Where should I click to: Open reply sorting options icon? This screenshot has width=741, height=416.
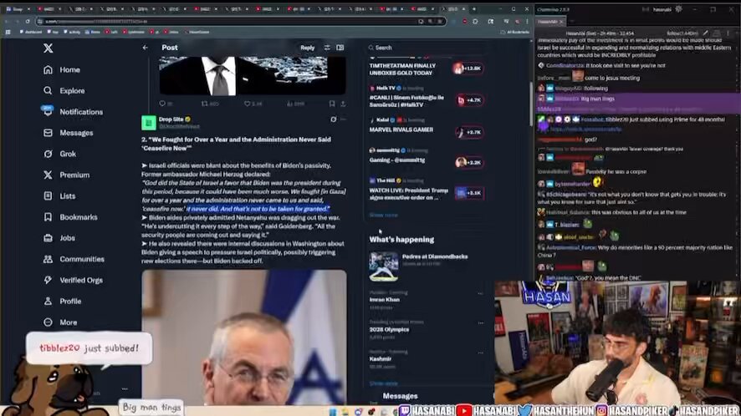[327, 48]
